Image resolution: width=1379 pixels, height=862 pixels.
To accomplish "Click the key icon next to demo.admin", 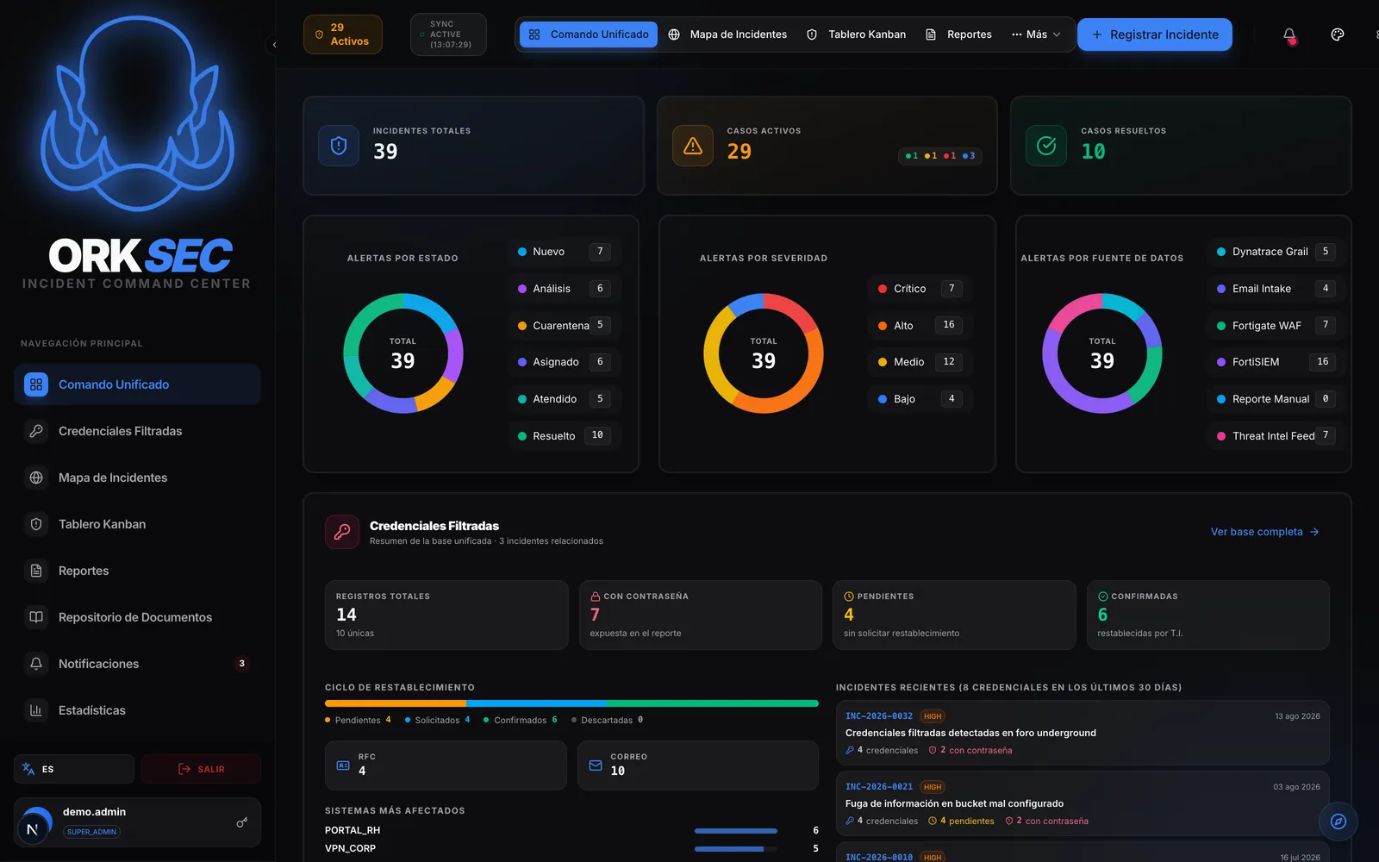I will tap(242, 822).
